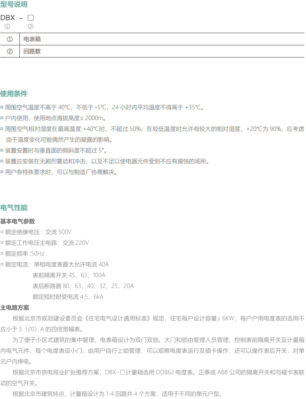Click the line about installing without severe vibration
Image resolution: width=306 pixels, height=399 pixels.
tap(105, 161)
